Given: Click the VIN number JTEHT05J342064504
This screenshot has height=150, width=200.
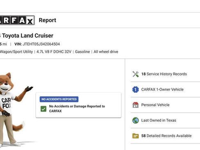Looking at the screenshot, I should [x=41, y=44].
